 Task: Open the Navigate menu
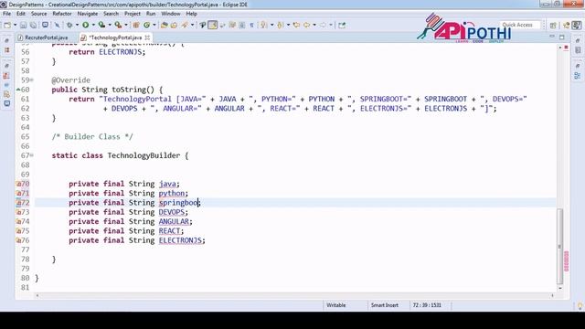point(88,14)
